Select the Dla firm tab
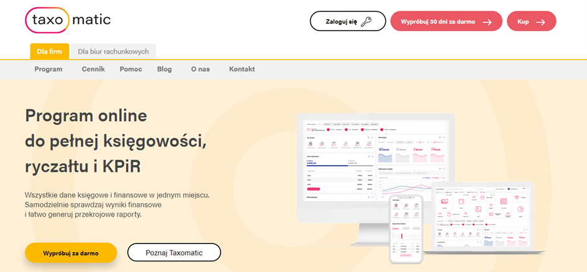 point(50,52)
